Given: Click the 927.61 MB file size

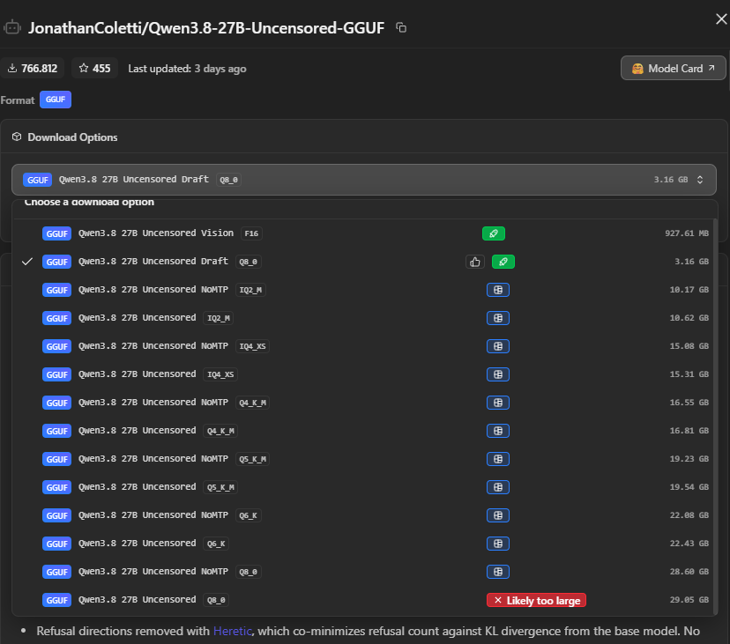Looking at the screenshot, I should (x=687, y=233).
